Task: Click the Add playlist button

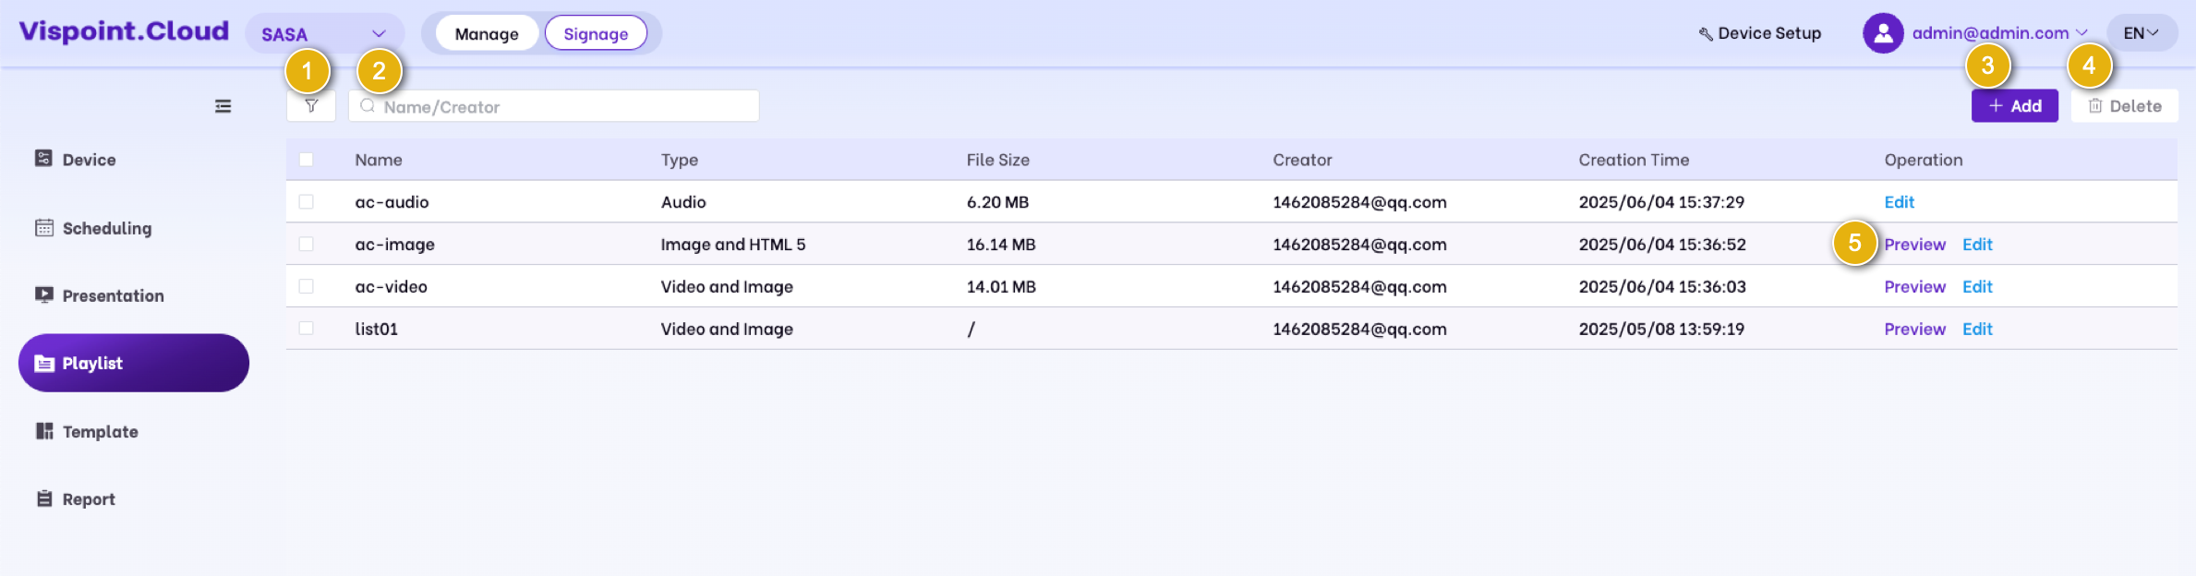Action: [x=2014, y=106]
